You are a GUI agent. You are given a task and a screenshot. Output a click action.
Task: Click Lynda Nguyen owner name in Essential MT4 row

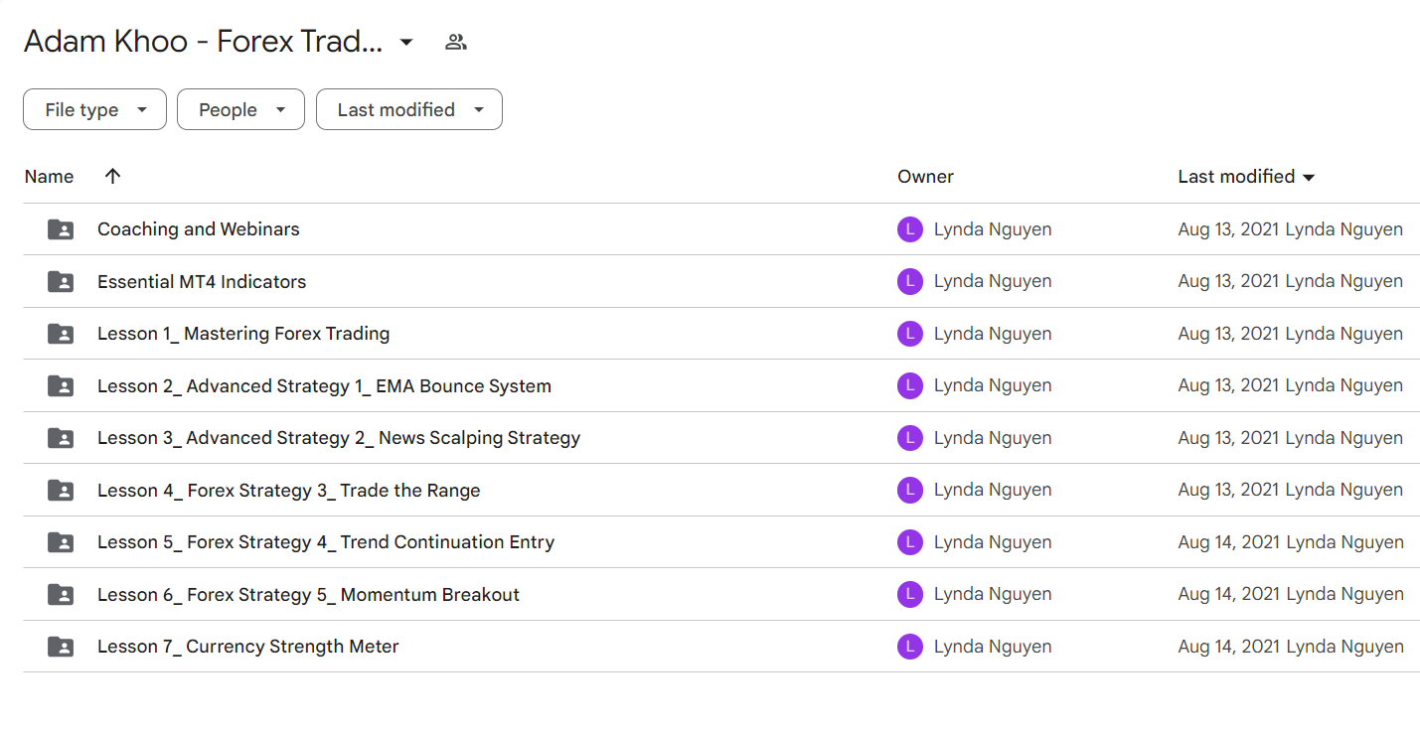[x=993, y=282]
